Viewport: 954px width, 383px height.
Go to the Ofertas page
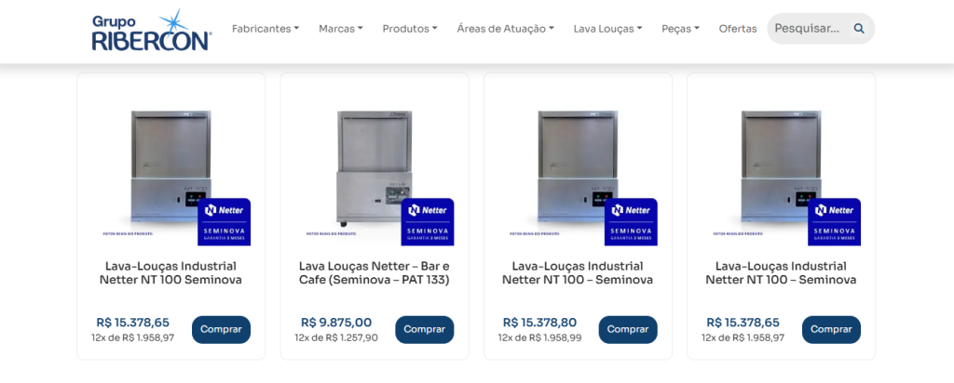pos(738,29)
